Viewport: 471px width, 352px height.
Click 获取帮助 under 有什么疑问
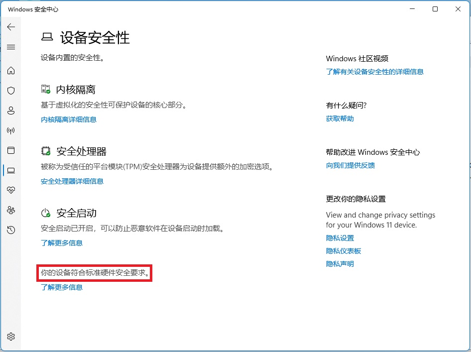340,118
